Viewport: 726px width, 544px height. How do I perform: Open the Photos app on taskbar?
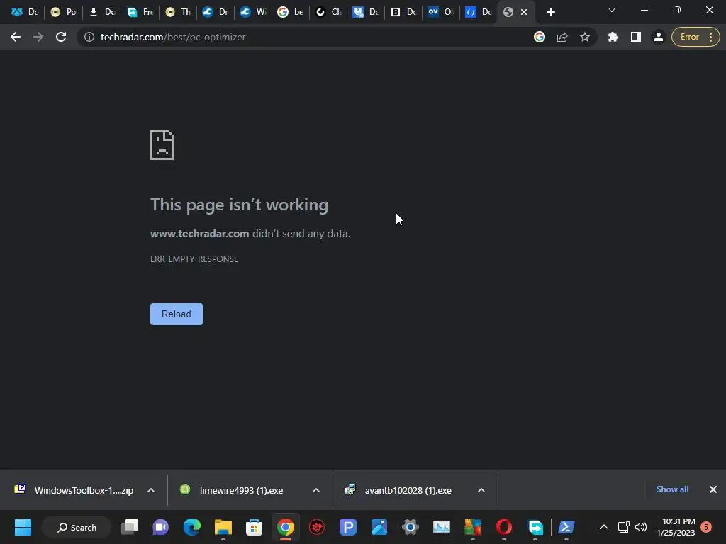(x=379, y=527)
